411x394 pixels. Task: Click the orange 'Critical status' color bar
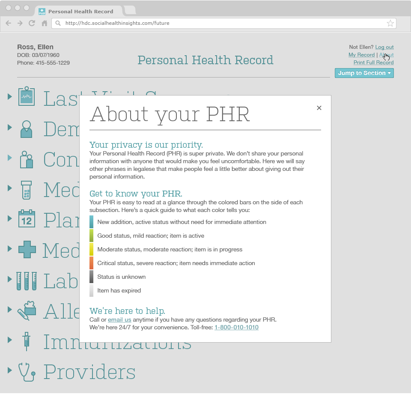91,263
